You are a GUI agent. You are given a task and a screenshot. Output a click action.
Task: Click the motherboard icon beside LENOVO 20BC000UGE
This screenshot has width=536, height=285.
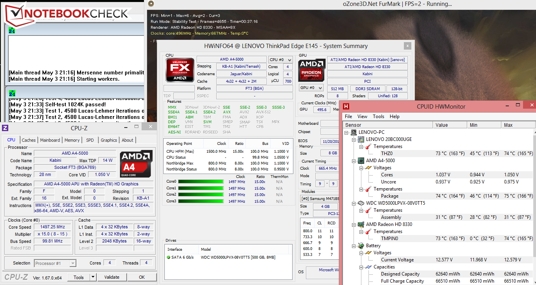361,139
